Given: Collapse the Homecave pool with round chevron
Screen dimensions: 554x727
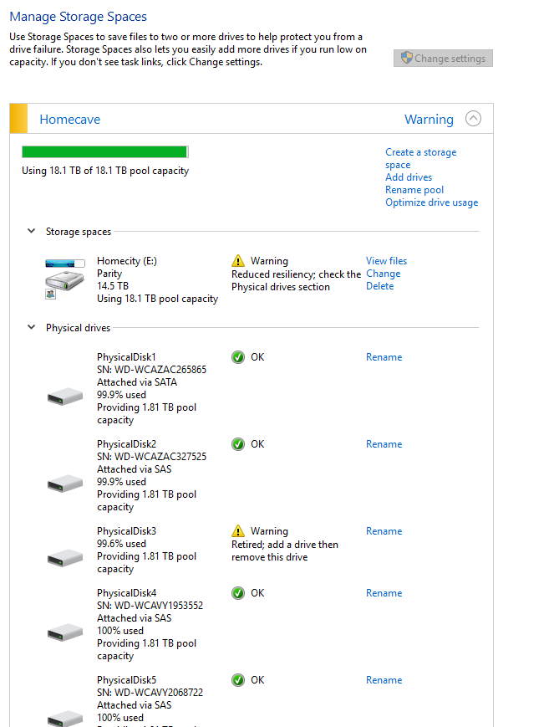Looking at the screenshot, I should (473, 119).
